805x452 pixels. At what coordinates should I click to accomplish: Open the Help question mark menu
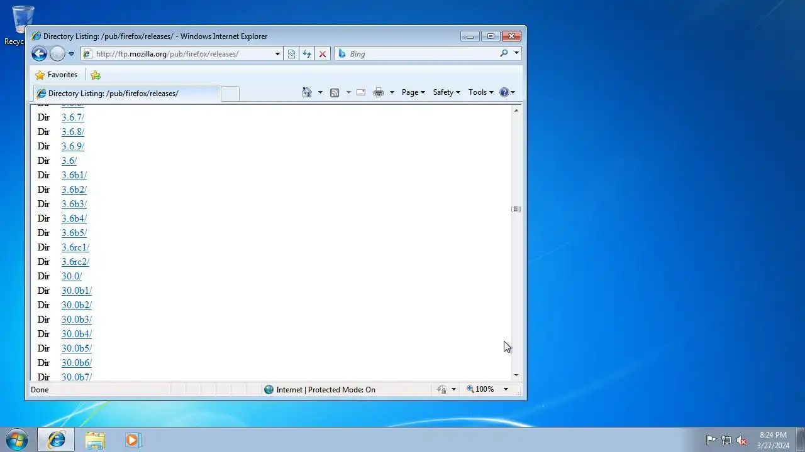(x=507, y=92)
